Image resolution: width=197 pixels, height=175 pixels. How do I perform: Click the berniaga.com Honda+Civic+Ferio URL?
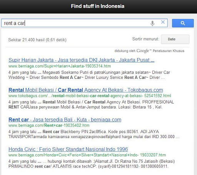click(x=87, y=155)
